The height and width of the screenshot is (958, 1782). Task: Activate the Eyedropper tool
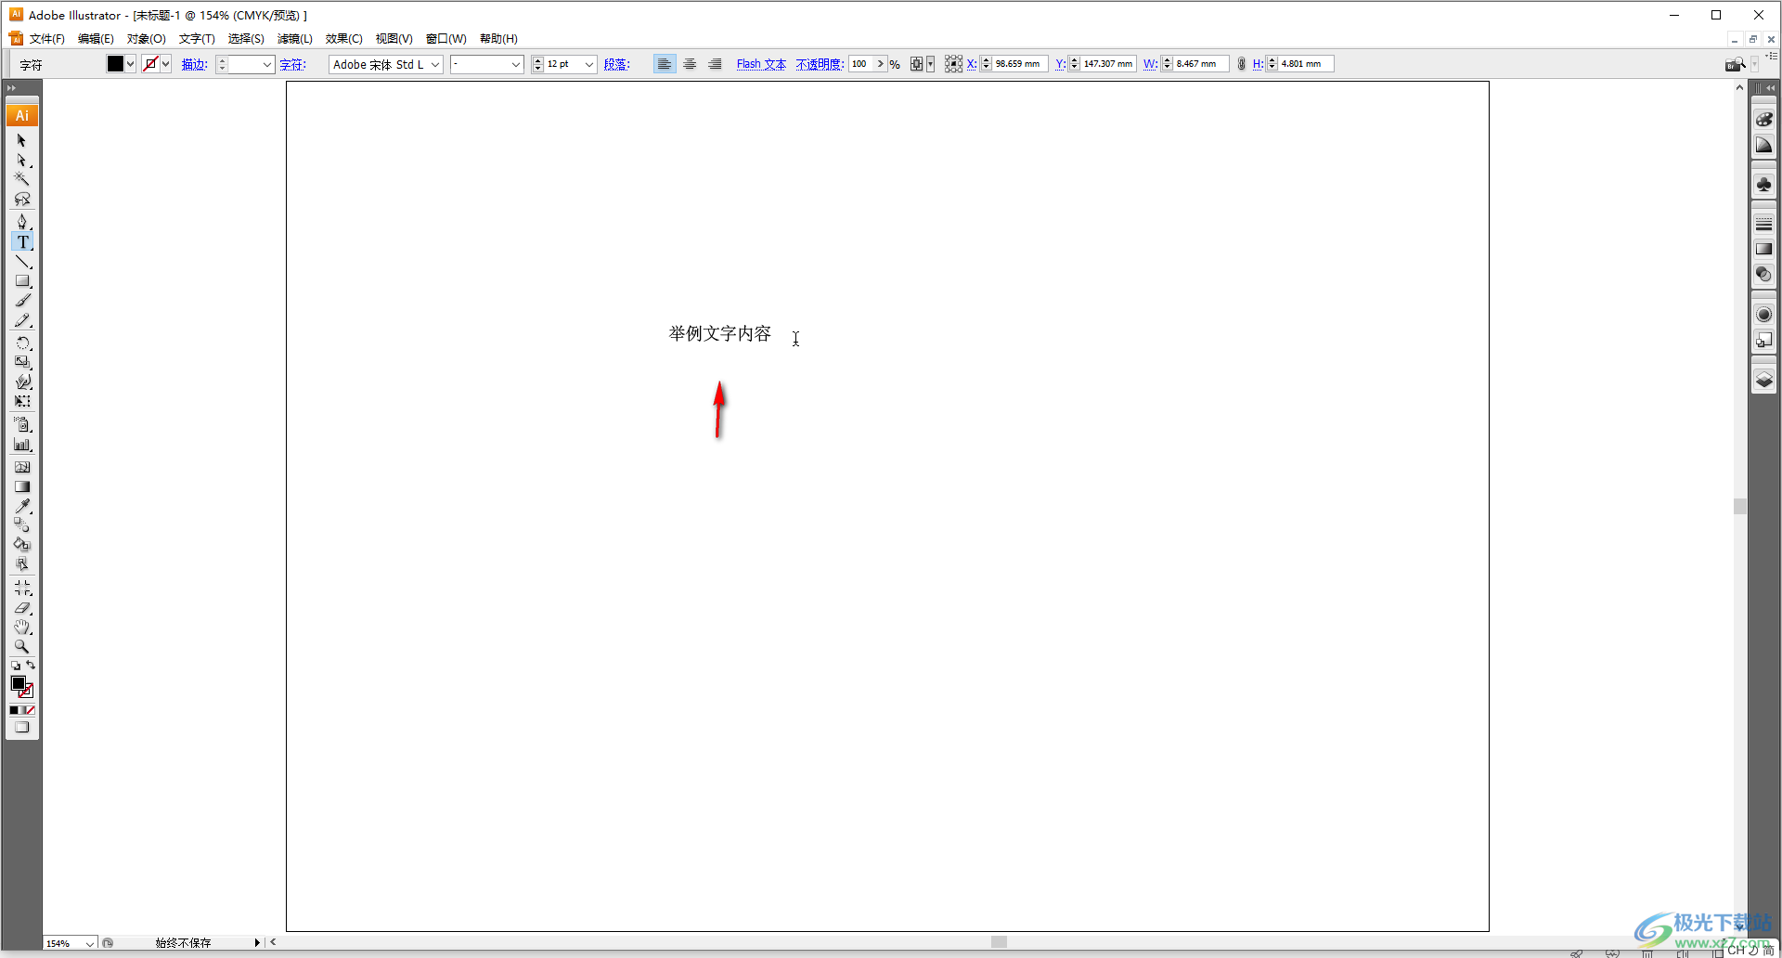pyautogui.click(x=22, y=506)
